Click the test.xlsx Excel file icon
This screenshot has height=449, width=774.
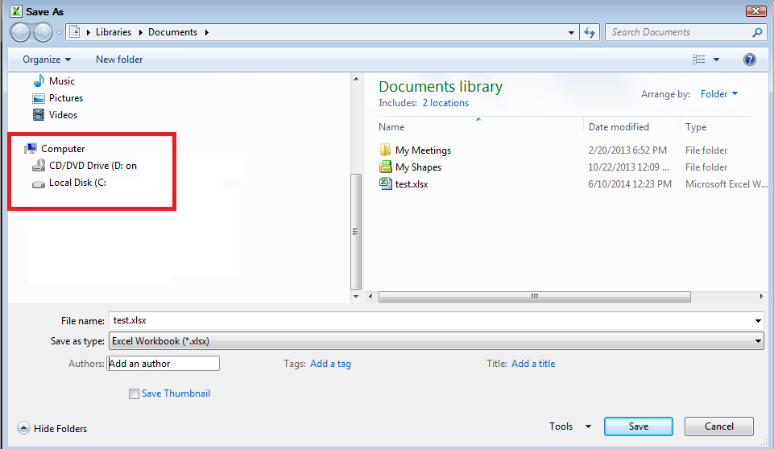click(x=385, y=183)
